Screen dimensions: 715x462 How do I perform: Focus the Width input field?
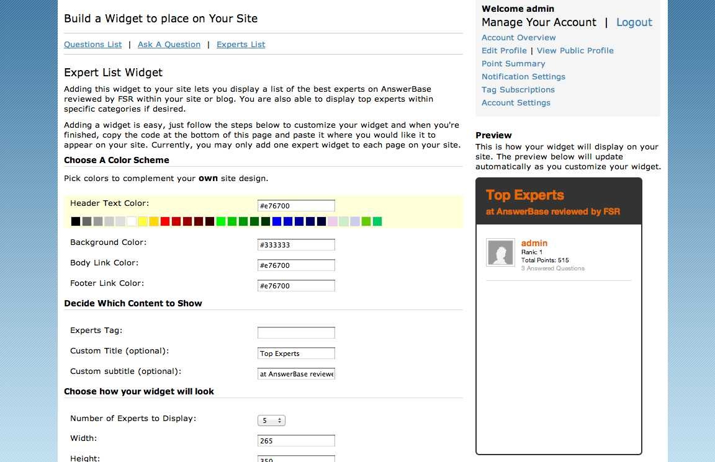coord(296,440)
